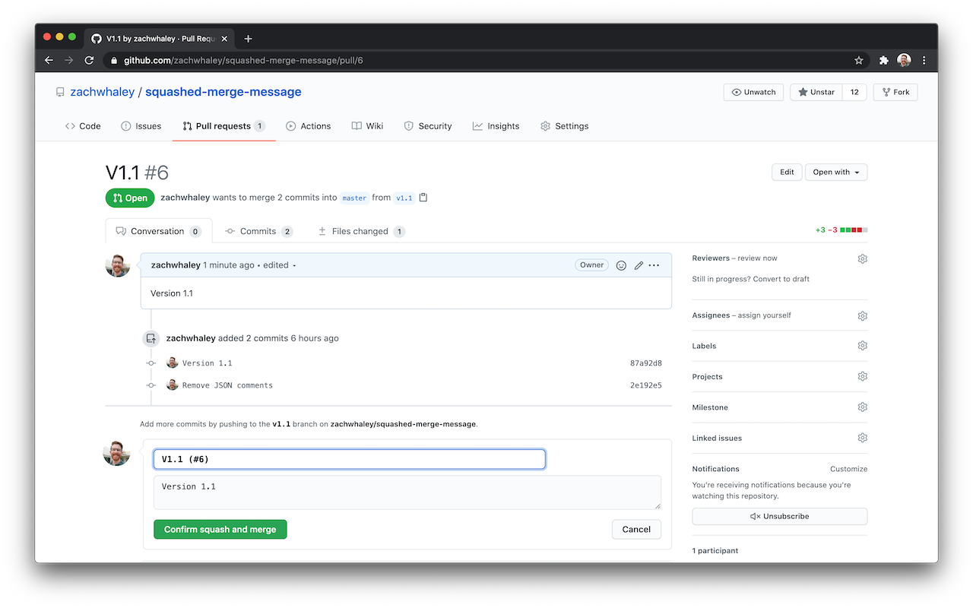Open Projects settings gear
Image resolution: width=973 pixels, height=608 pixels.
[x=863, y=376]
